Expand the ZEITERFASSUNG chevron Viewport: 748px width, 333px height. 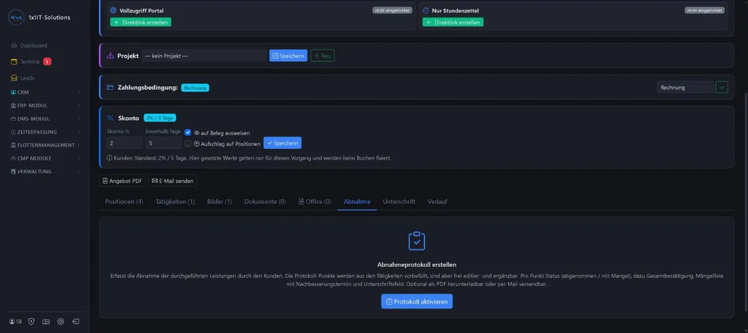click(x=79, y=132)
